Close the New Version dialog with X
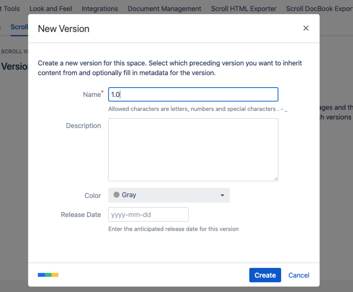The height and width of the screenshot is (292, 353). click(306, 28)
